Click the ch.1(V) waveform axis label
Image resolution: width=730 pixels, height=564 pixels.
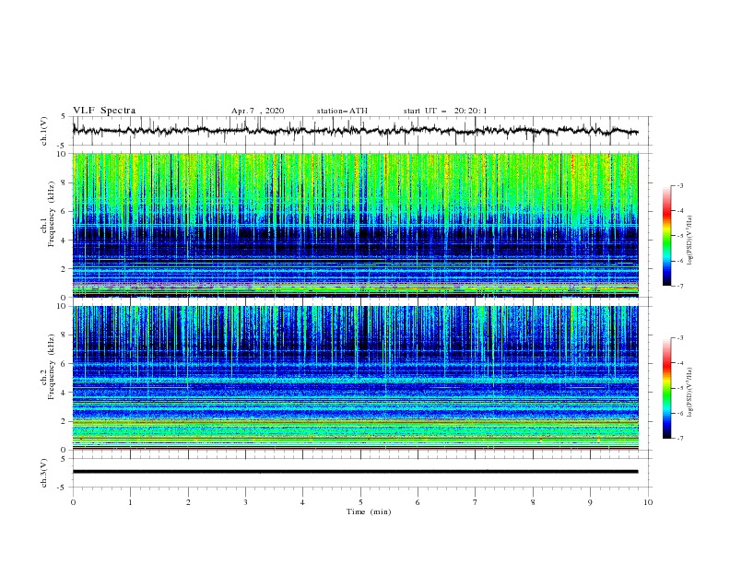pyautogui.click(x=44, y=131)
